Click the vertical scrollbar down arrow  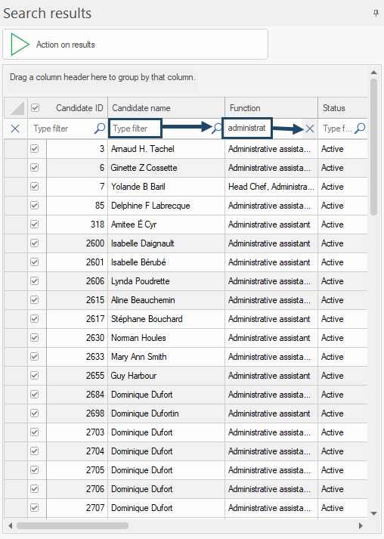click(x=373, y=513)
